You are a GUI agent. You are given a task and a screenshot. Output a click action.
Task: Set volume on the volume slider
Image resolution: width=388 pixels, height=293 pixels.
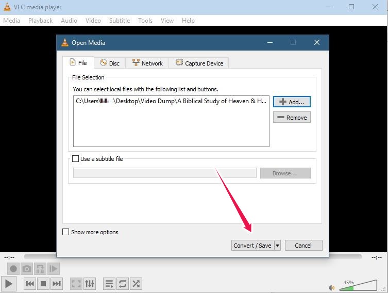tap(358, 286)
